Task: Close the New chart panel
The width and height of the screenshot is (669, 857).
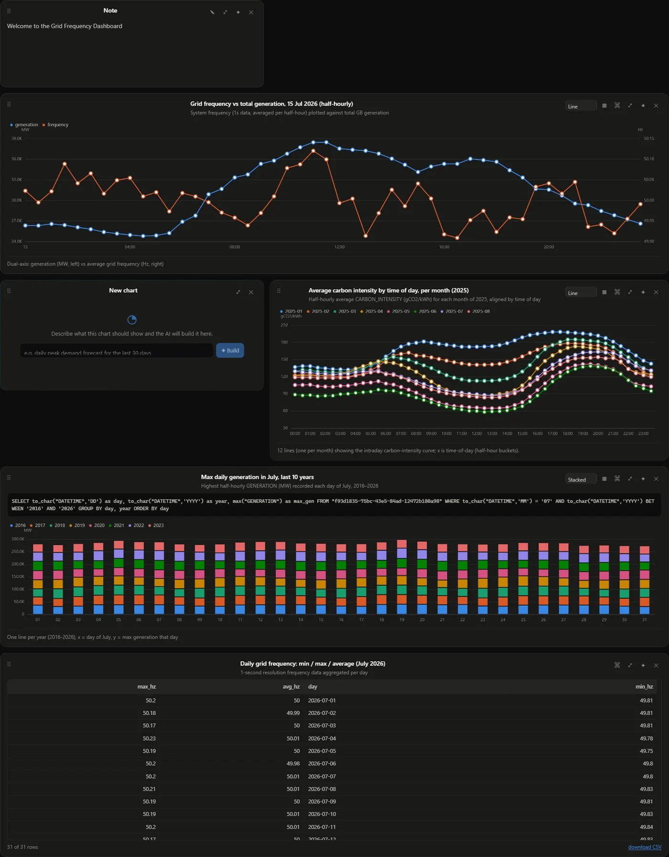Action: tap(251, 292)
